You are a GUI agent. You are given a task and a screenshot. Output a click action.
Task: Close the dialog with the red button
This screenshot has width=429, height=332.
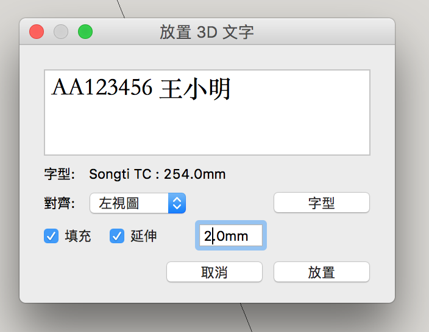coord(37,32)
